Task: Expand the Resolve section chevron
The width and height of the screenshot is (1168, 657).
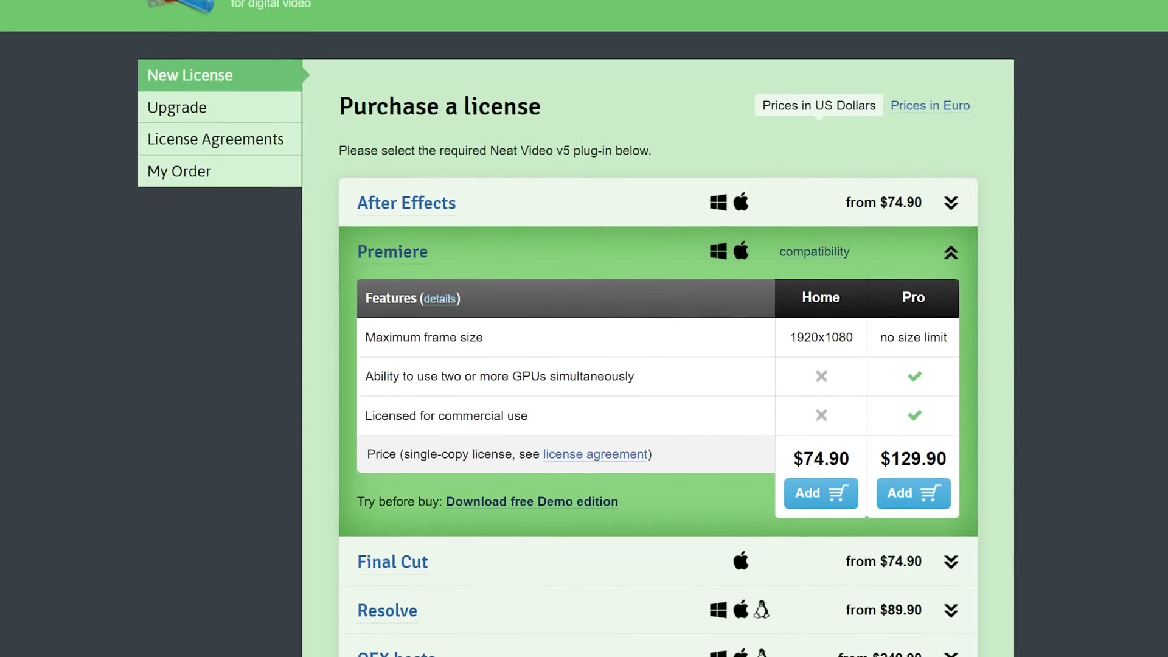Action: [951, 611]
